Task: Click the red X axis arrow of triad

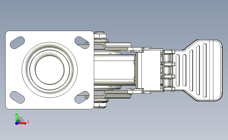Action: tap(22, 123)
